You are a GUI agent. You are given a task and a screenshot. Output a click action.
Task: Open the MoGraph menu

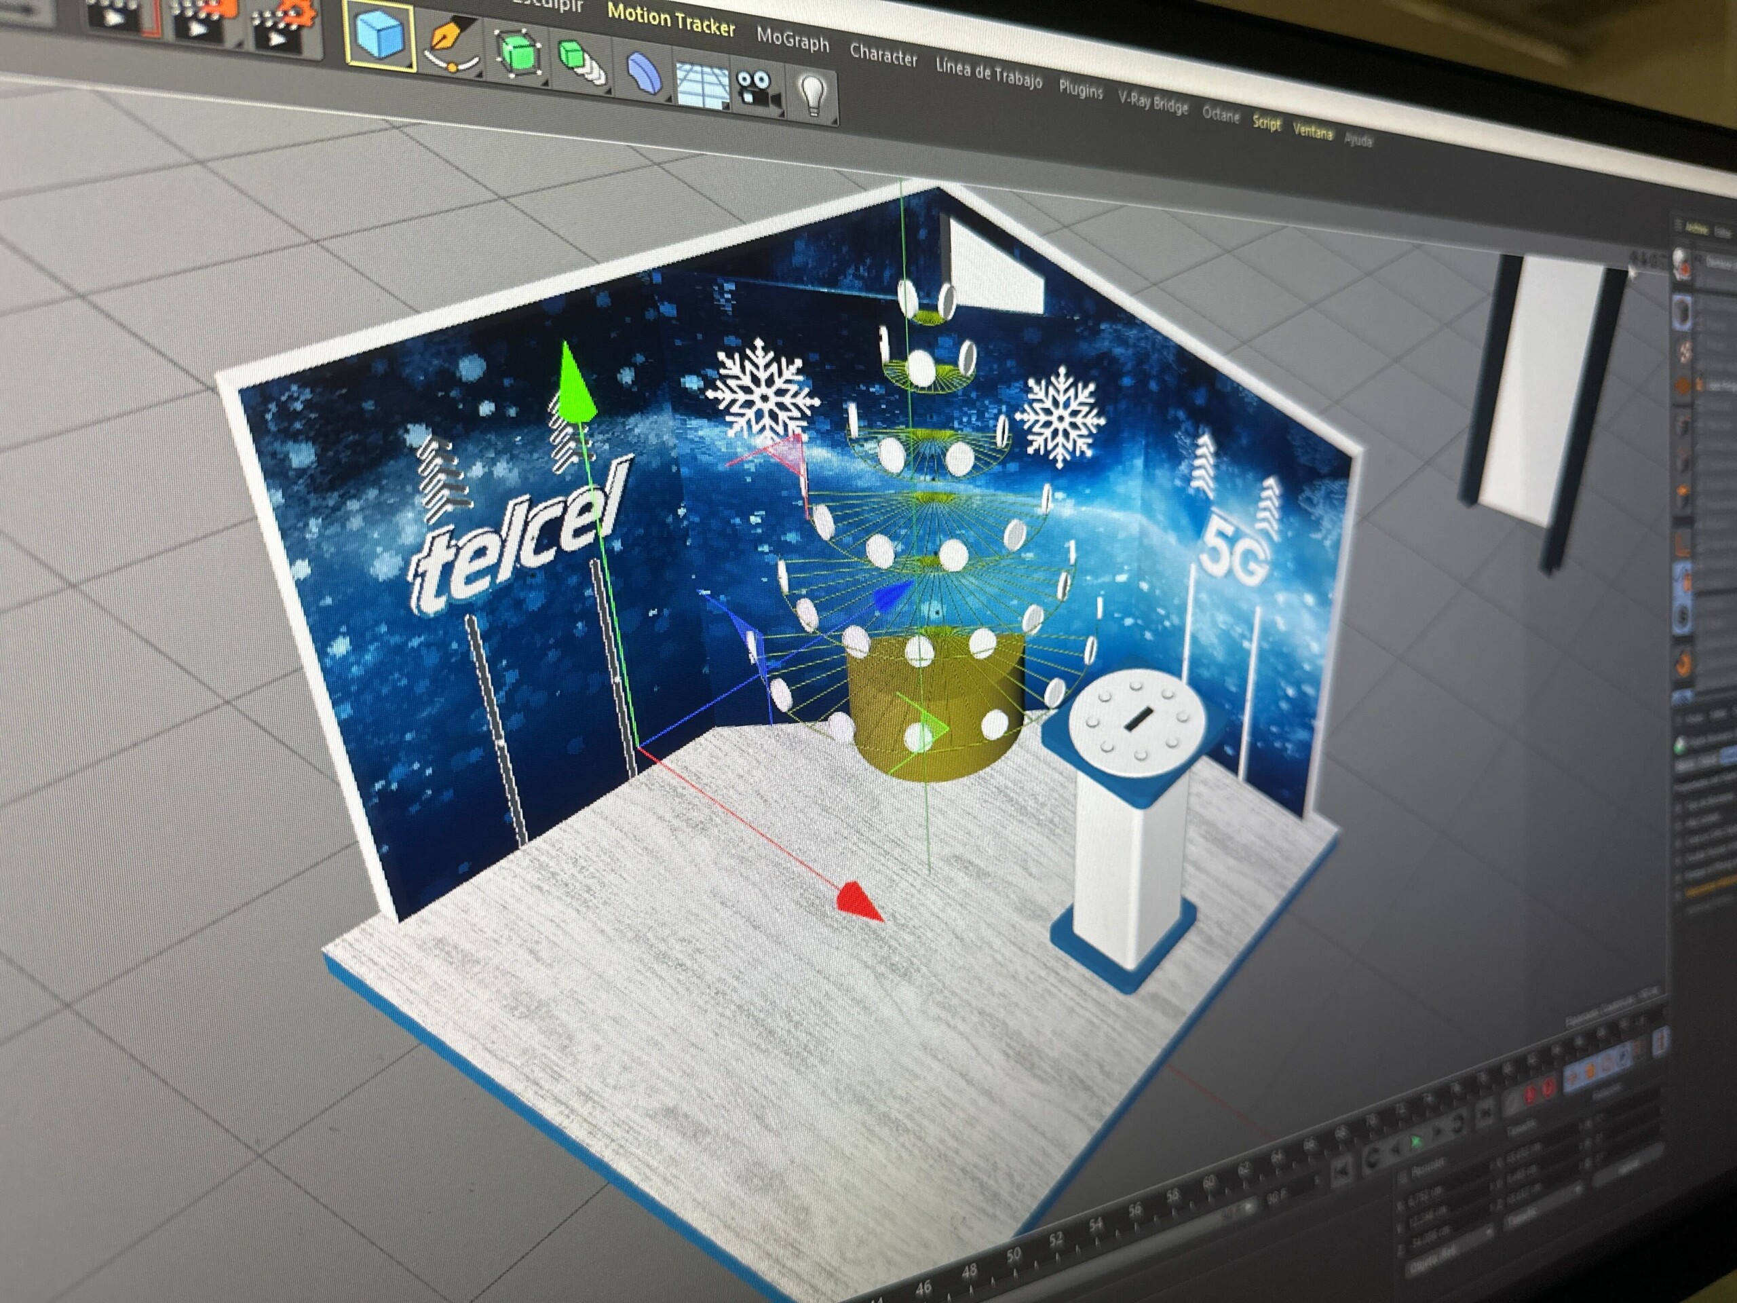(x=793, y=39)
